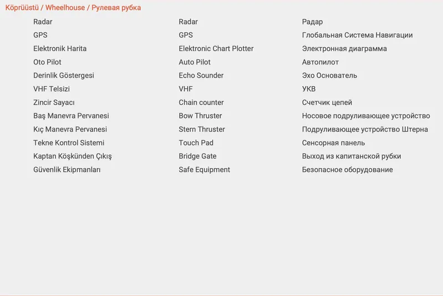Viewport: 443px width, 296px height.
Task: Click the Russian 'Автопилот' entry
Action: [x=320, y=62]
